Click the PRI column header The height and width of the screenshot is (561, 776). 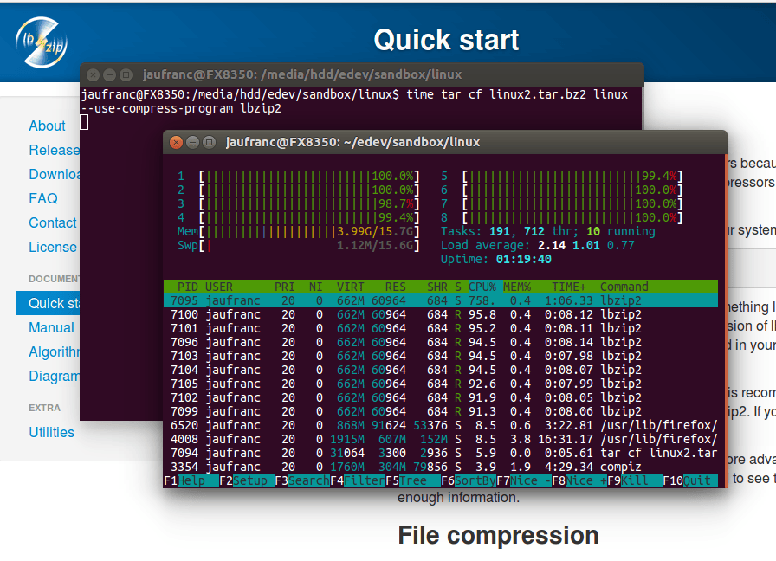285,287
